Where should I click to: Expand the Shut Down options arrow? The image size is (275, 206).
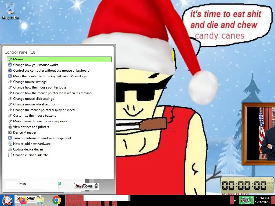coord(96,186)
